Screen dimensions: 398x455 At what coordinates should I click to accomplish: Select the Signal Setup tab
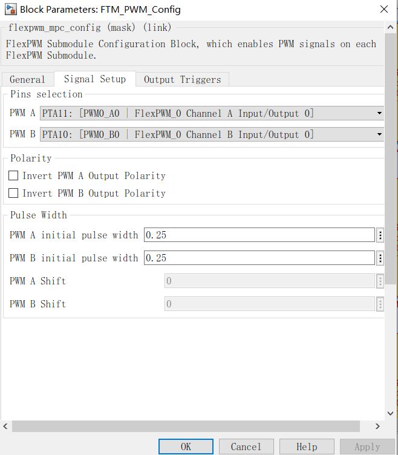(x=95, y=79)
